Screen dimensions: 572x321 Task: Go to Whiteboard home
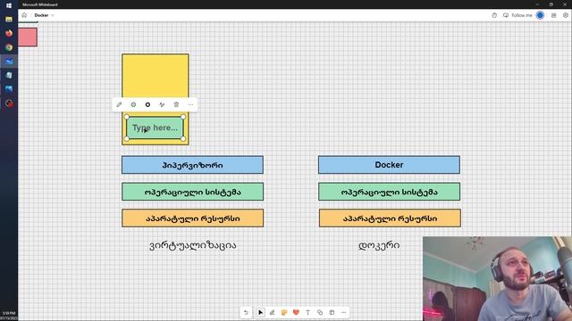point(24,15)
